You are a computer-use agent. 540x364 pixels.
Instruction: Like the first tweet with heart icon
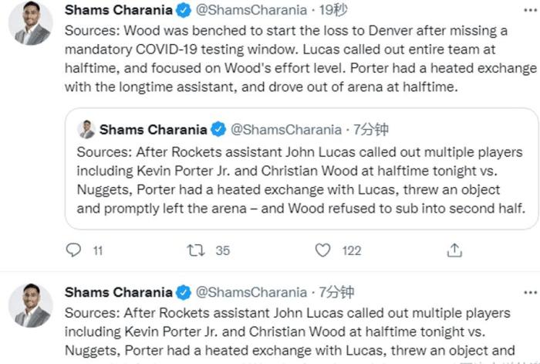click(323, 250)
